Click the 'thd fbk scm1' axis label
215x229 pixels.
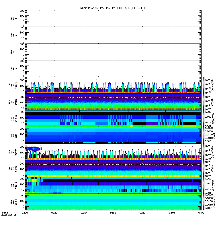click(x=14, y=135)
